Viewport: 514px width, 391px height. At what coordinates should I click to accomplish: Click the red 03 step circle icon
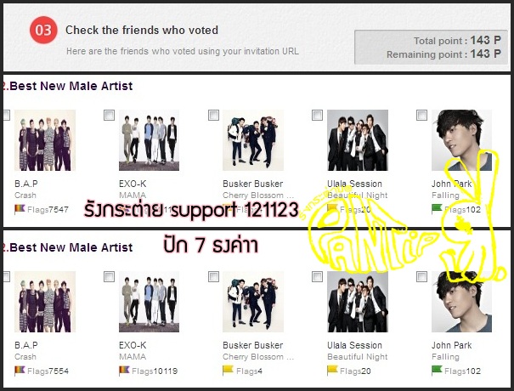[43, 31]
